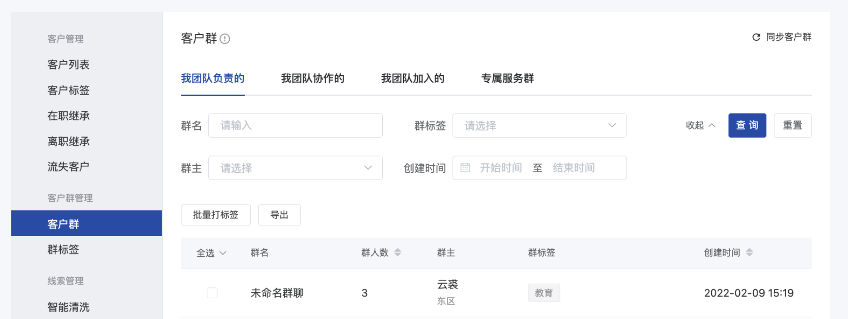Click the date 2022-02-09 15:19
This screenshot has width=848, height=319.
749,293
